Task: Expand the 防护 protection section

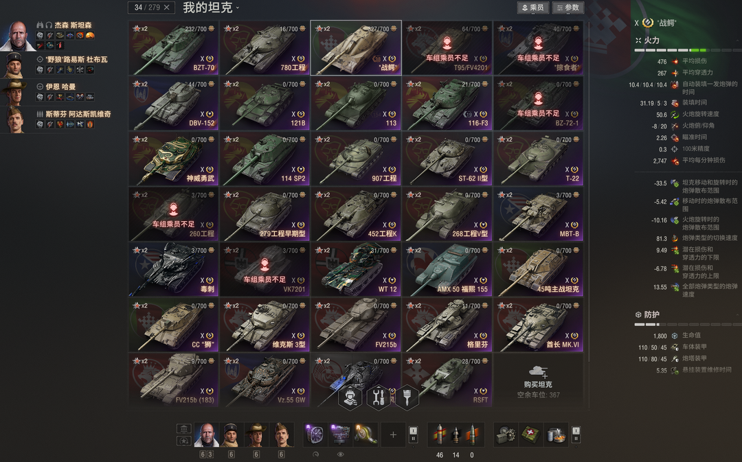Action: (647, 314)
